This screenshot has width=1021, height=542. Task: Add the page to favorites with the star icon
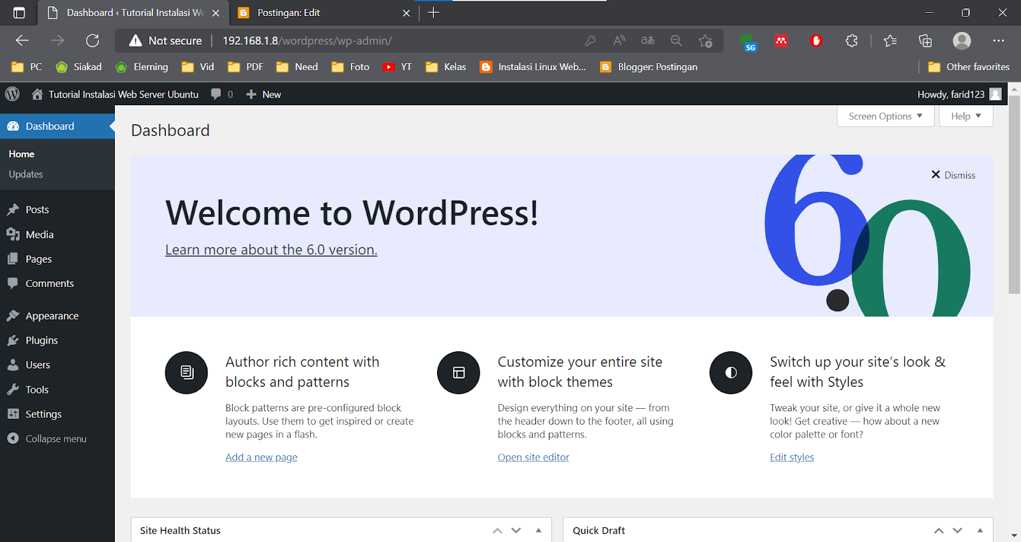(705, 41)
